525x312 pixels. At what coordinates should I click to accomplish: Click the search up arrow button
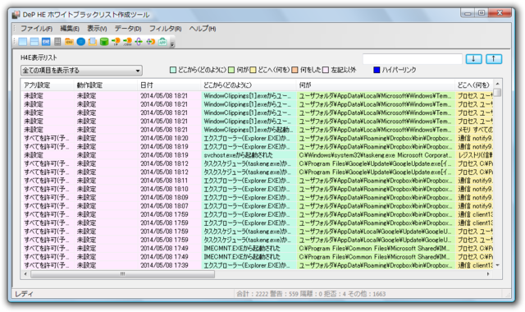(494, 59)
